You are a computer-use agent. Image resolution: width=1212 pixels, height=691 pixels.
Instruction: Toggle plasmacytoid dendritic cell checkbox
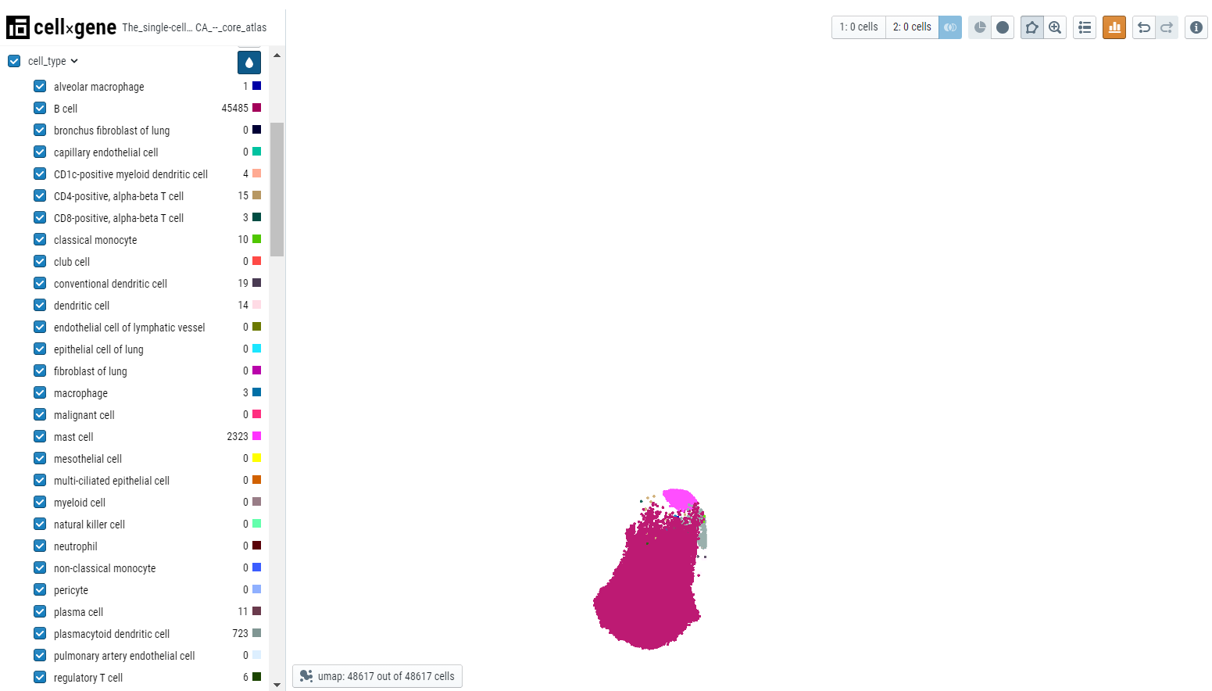(x=40, y=633)
